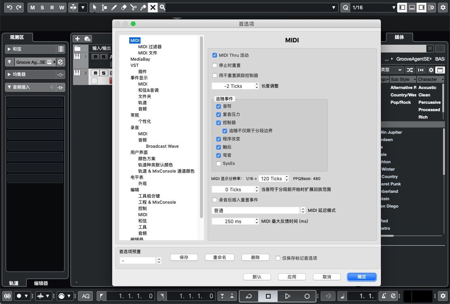Click 应用 apply button

[292, 277]
